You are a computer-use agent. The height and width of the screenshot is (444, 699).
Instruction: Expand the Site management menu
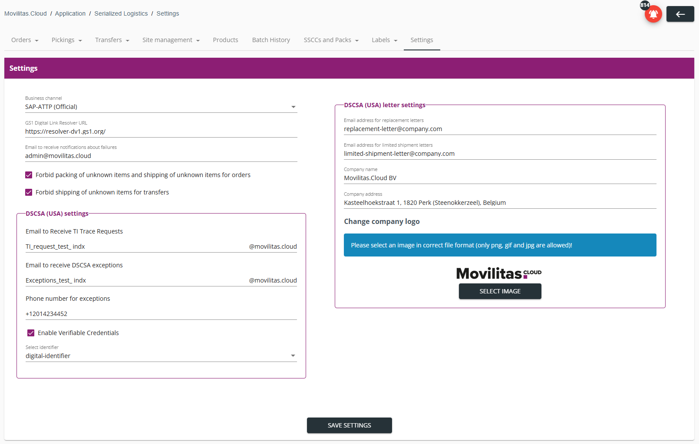(171, 40)
